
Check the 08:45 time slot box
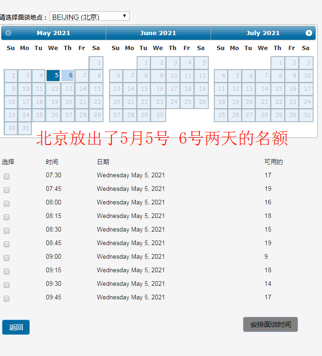coord(7,244)
